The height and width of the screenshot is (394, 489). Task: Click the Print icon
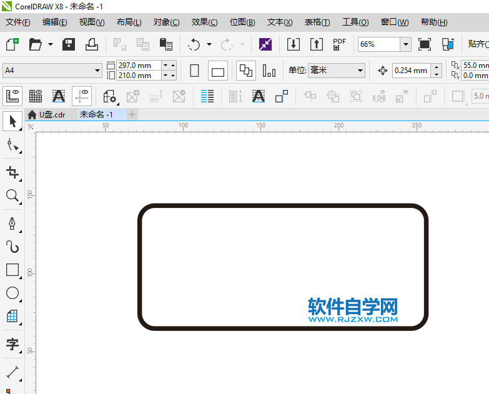coord(92,44)
